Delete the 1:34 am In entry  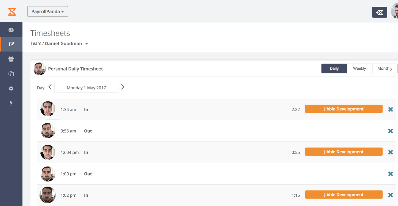tap(391, 109)
